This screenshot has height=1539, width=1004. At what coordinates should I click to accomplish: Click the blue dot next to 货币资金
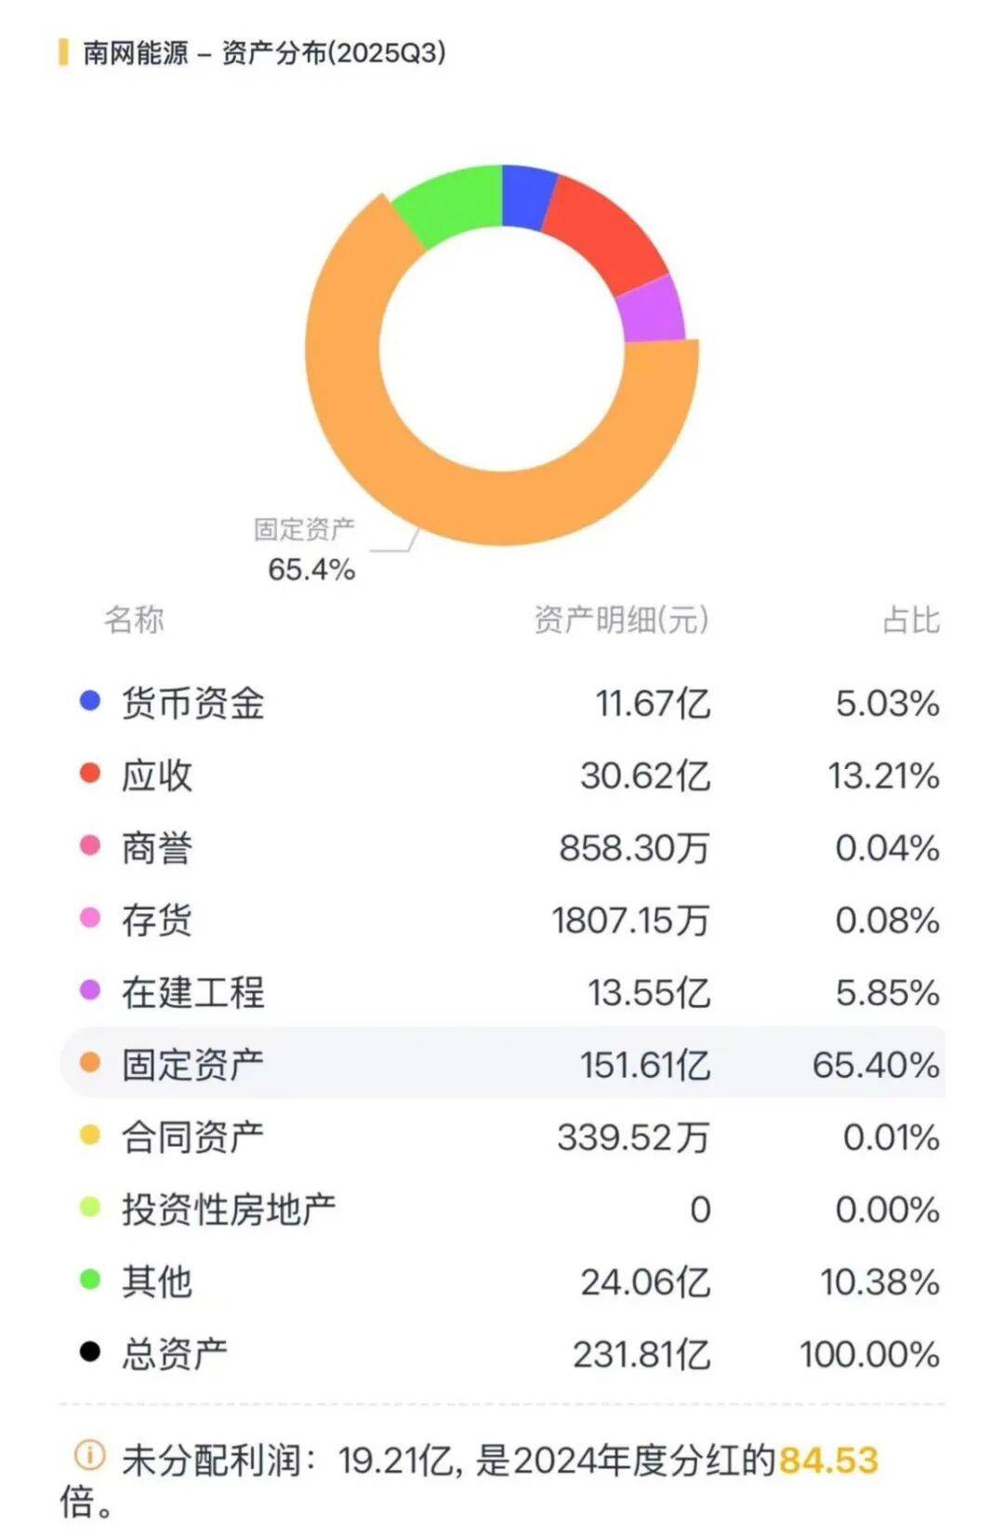click(x=90, y=701)
